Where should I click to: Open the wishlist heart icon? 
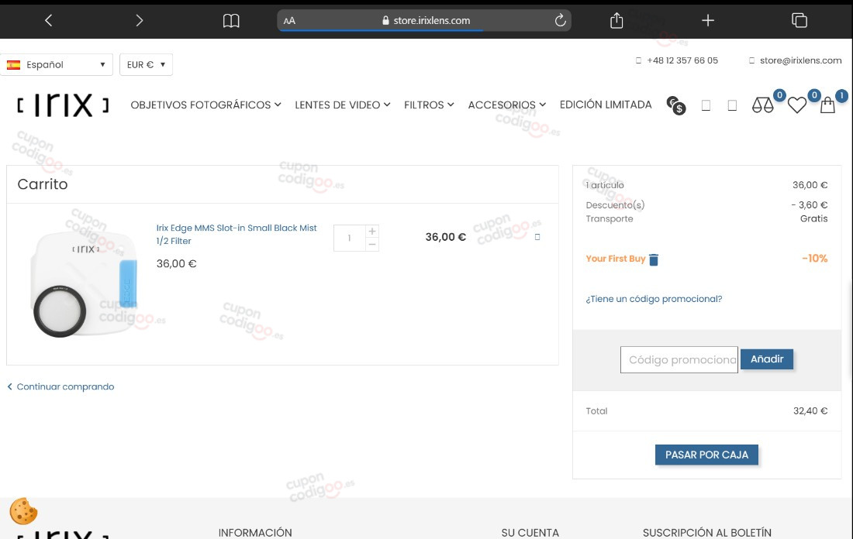pyautogui.click(x=797, y=105)
